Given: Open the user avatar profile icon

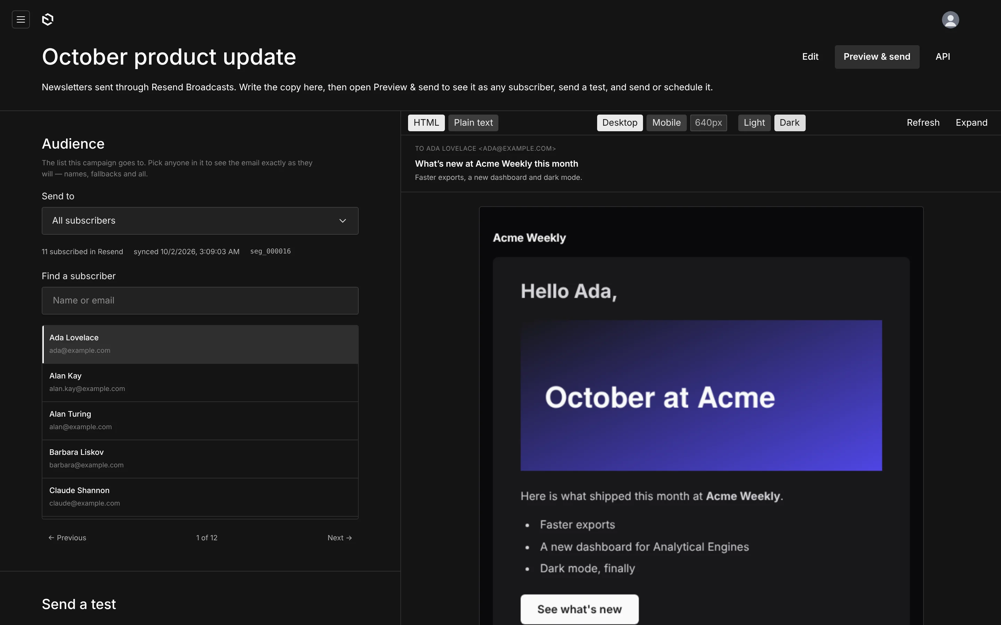Looking at the screenshot, I should [x=950, y=19].
